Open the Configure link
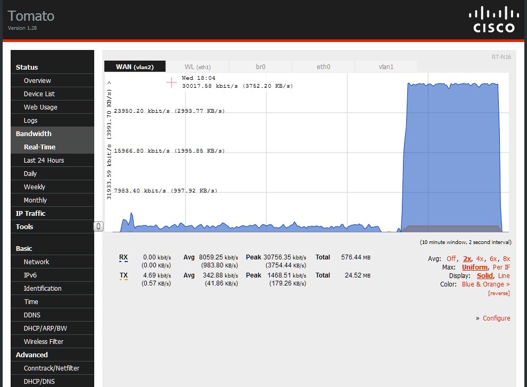Viewport: 527px width, 387px height. tap(497, 318)
